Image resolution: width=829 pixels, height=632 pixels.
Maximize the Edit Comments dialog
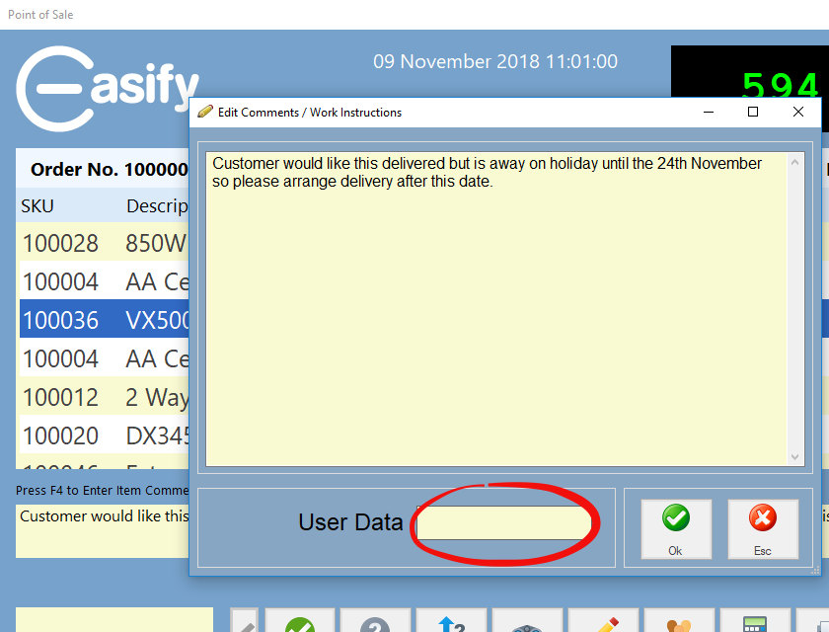[x=753, y=113]
